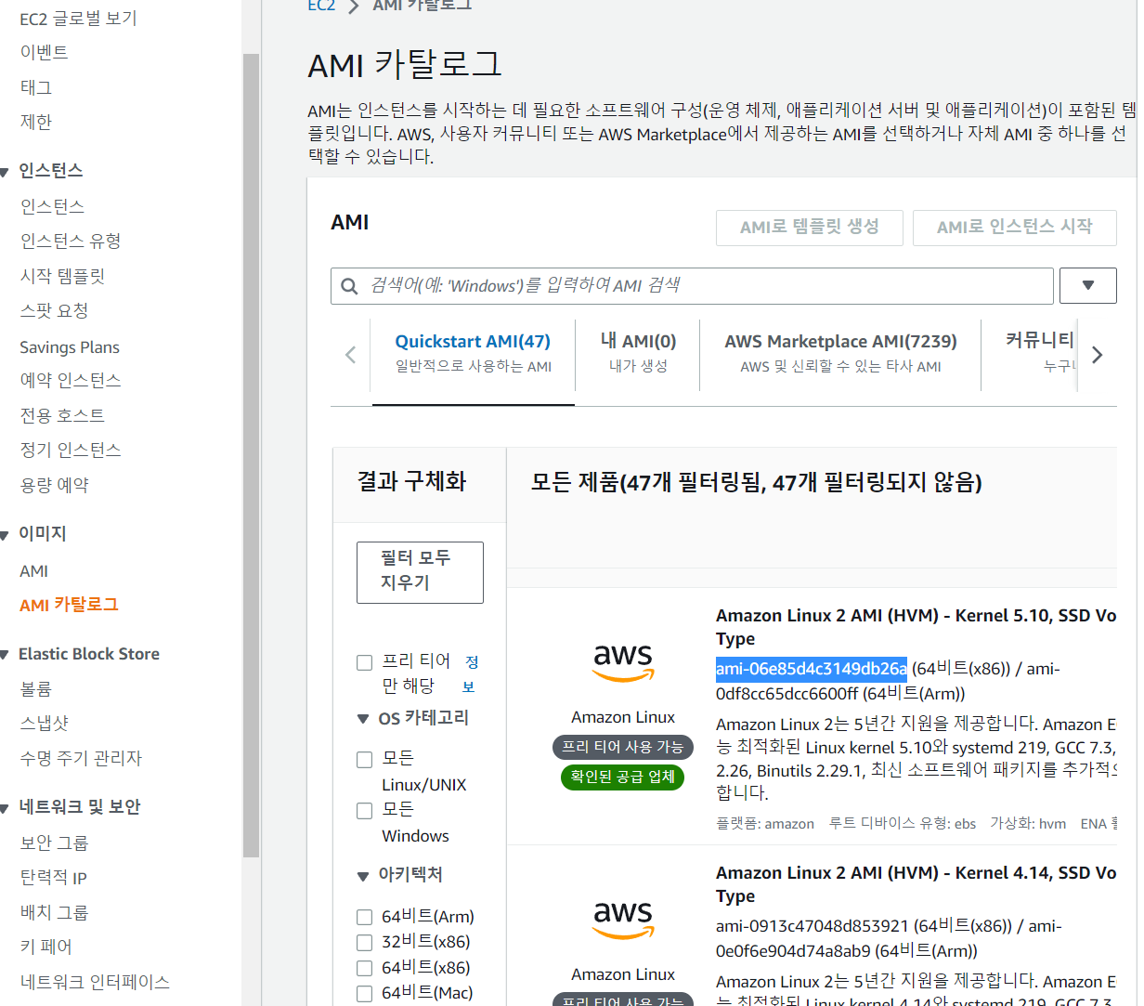Open AMI link under 이미지
1144x1006 pixels.
[x=33, y=570]
